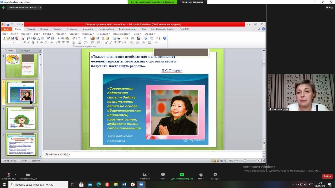Unmute microphone in Zoom

[9, 175]
